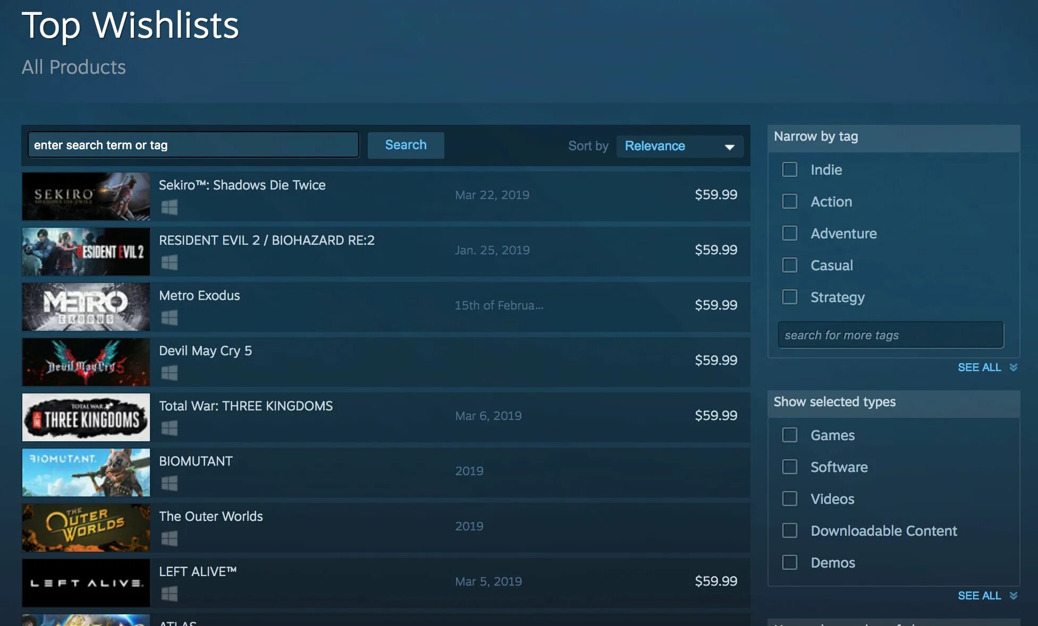Click the Search button
The image size is (1038, 626).
point(406,145)
